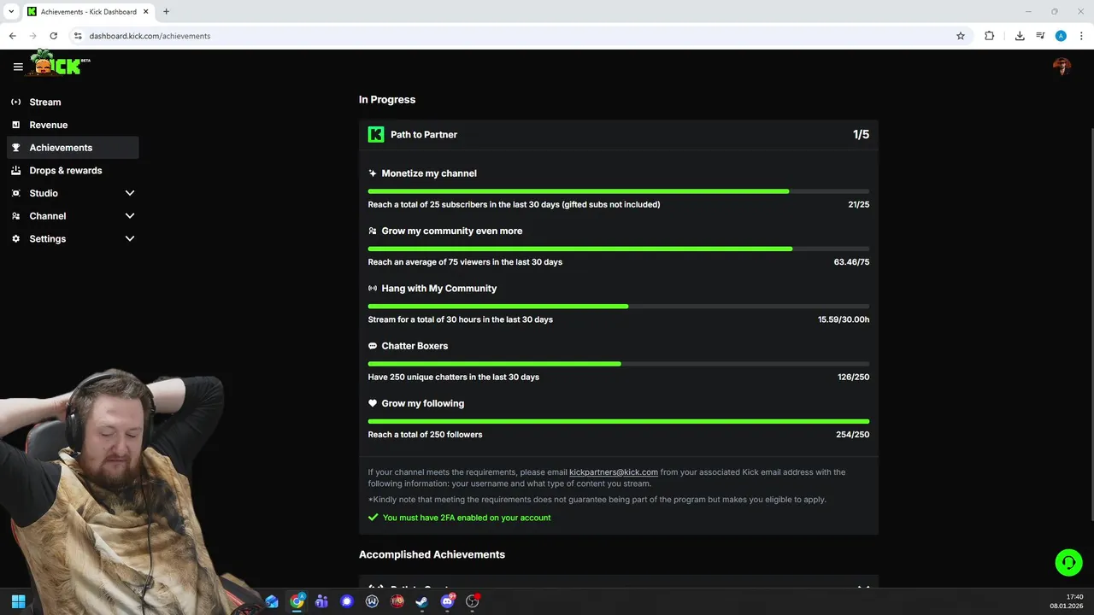1094x615 pixels.
Task: Open the Chrome extensions puzzle icon
Action: (x=990, y=36)
